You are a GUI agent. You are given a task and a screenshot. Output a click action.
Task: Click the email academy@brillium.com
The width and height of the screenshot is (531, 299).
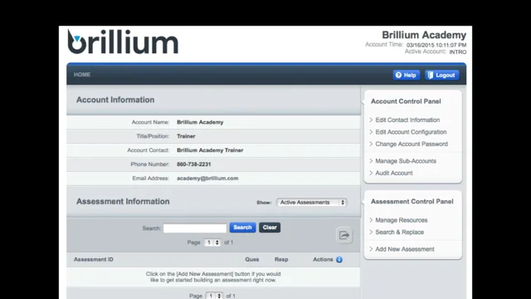pyautogui.click(x=207, y=179)
